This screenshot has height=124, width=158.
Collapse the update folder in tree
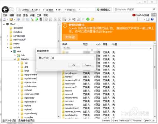8,47
